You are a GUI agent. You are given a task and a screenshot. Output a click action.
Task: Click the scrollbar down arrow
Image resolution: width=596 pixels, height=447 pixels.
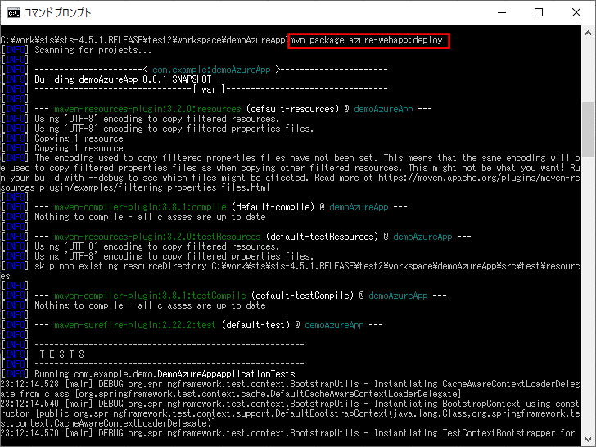coord(588,438)
